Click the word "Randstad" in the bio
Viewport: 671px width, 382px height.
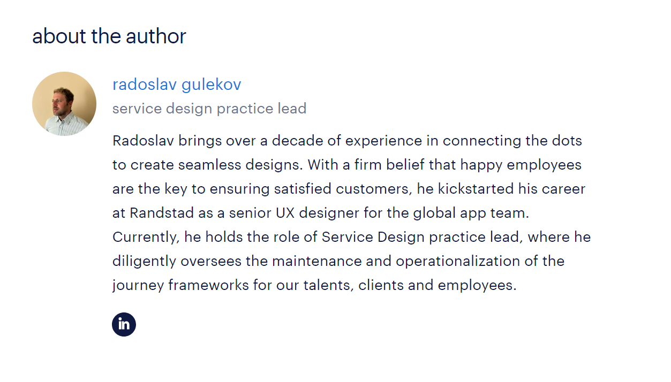157,213
